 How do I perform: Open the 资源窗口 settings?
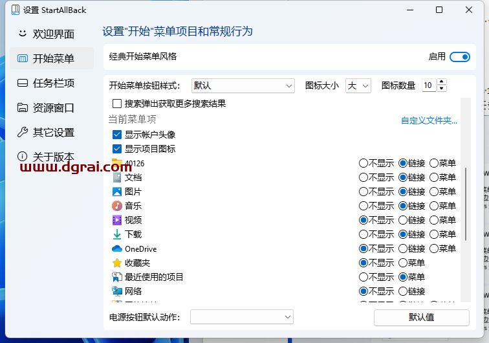[x=52, y=107]
